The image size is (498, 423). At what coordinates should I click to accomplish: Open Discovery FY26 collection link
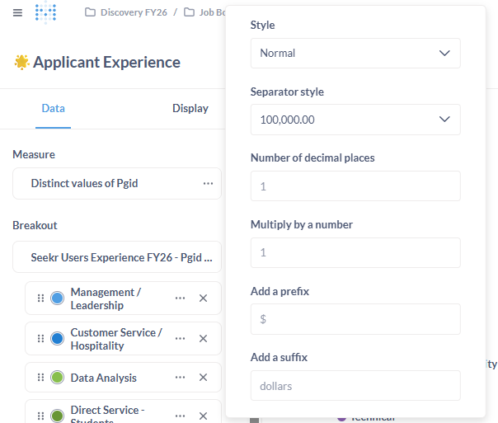pyautogui.click(x=131, y=12)
